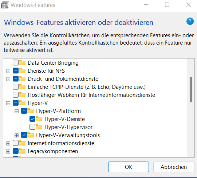The height and width of the screenshot is (178, 197).
Task: Enable the Einfache TCPIP-Dienste checkbox
Action: [16, 87]
